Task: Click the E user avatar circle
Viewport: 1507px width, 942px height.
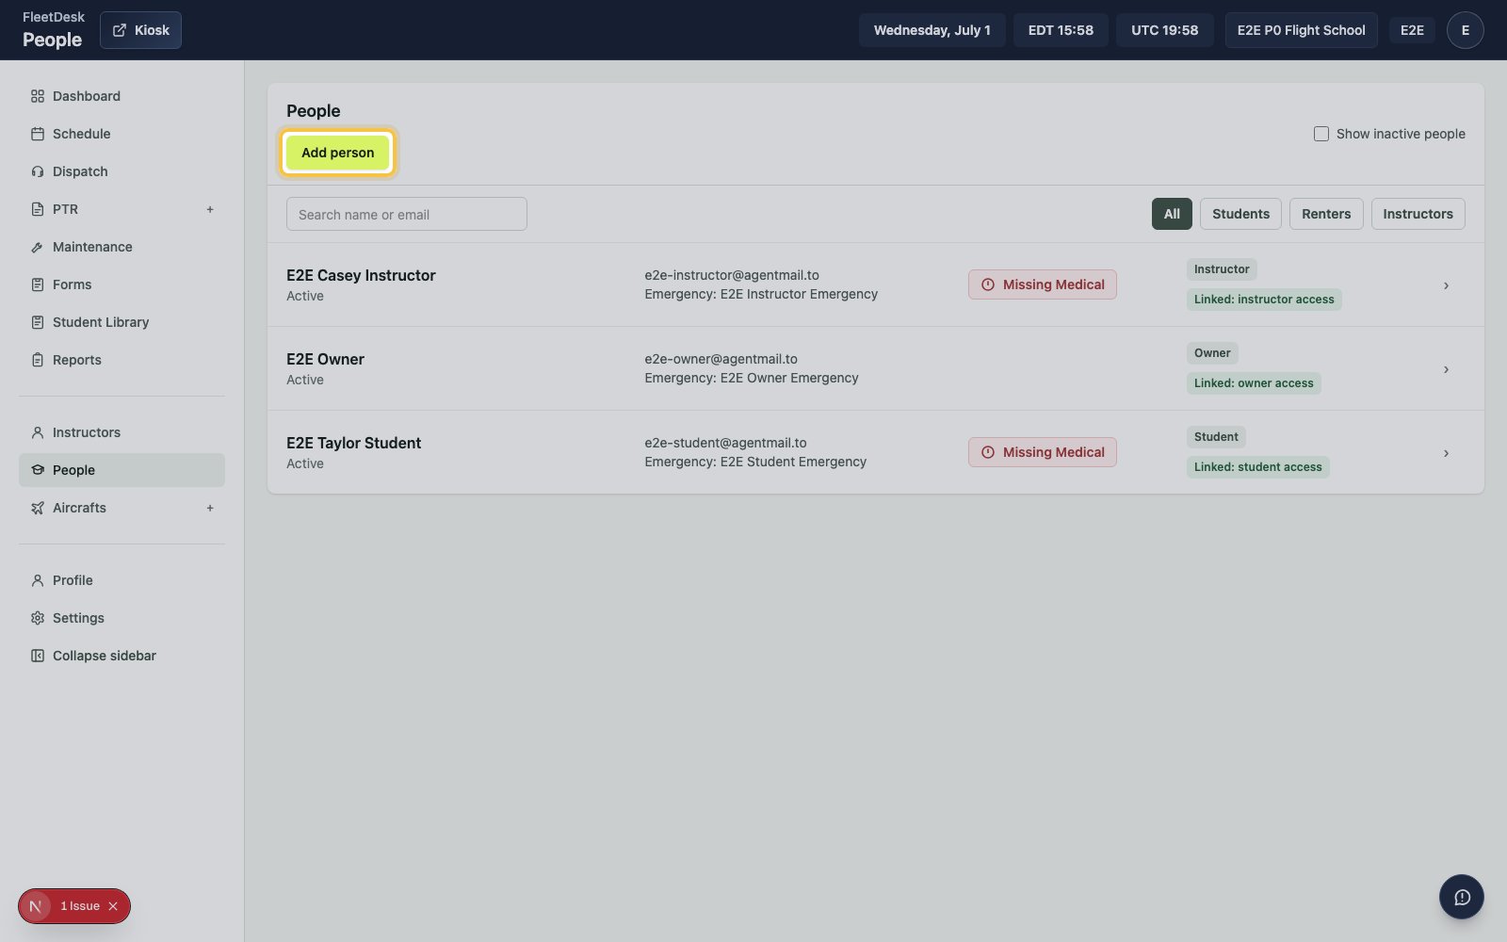Action: tap(1465, 30)
